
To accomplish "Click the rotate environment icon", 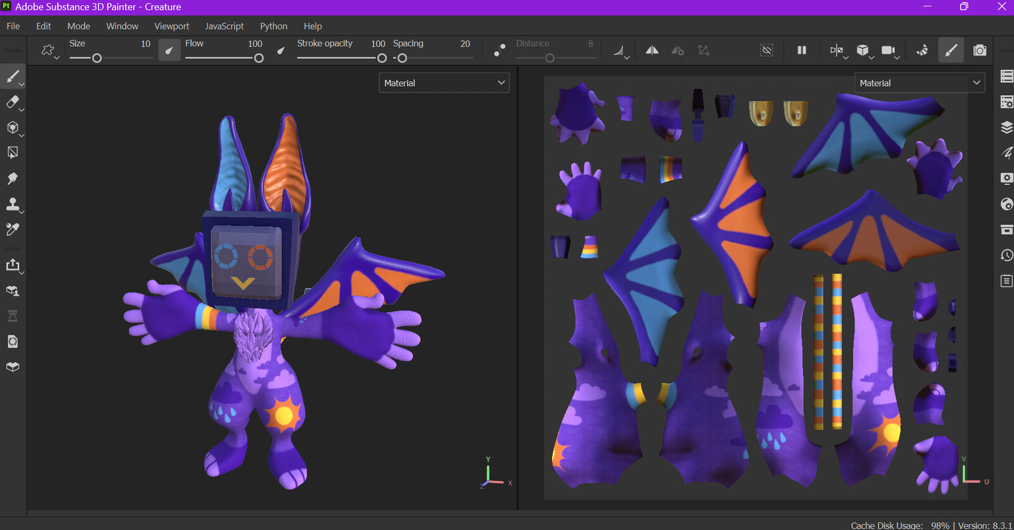I will [x=922, y=51].
